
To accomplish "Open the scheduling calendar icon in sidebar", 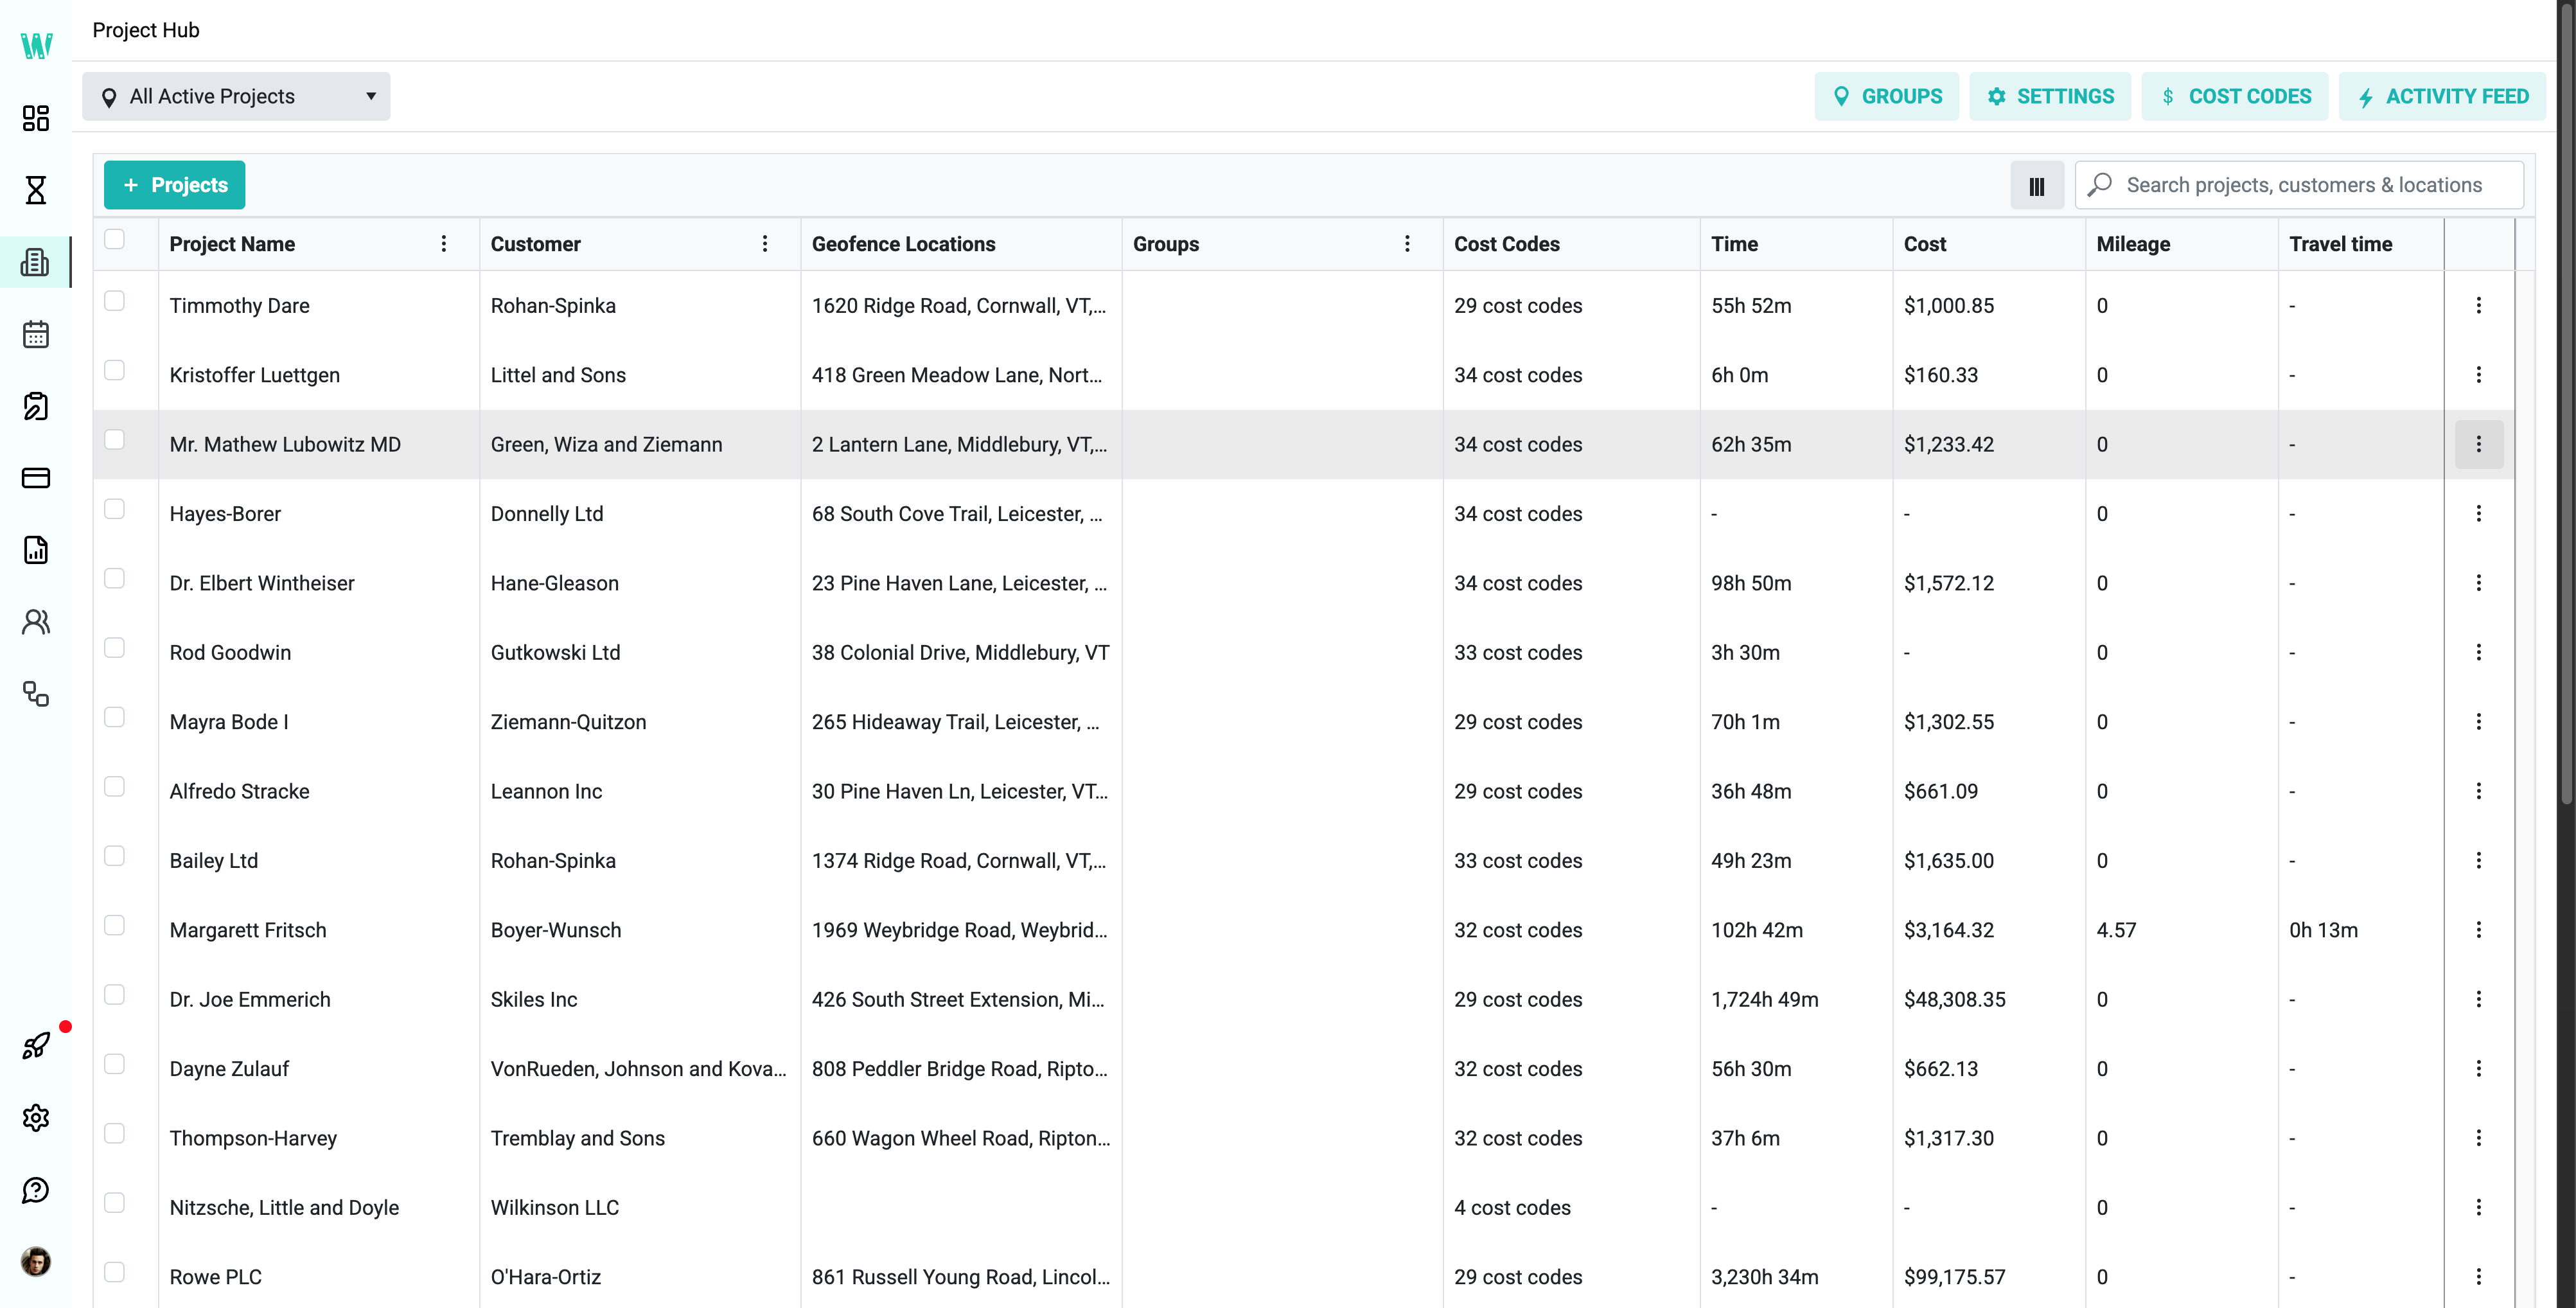I will 36,334.
